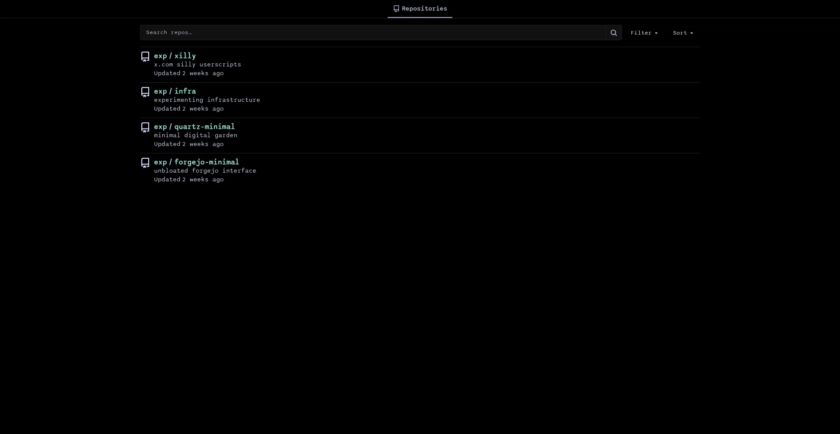Click the search magnifier icon
This screenshot has height=434, width=840.
coord(613,32)
